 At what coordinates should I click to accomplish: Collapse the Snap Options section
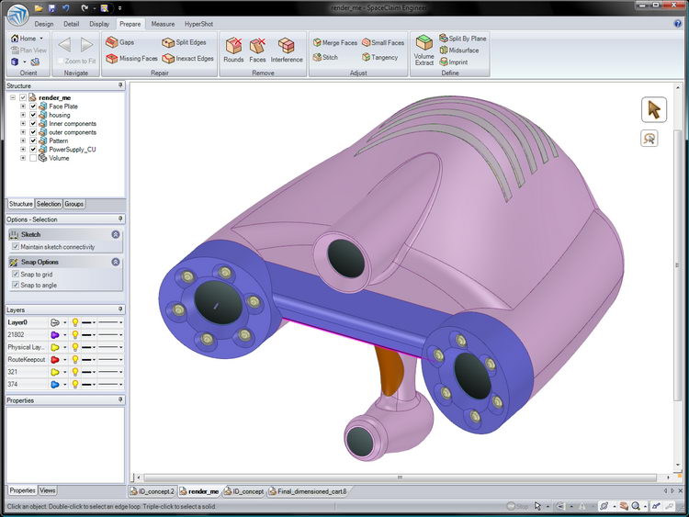116,262
